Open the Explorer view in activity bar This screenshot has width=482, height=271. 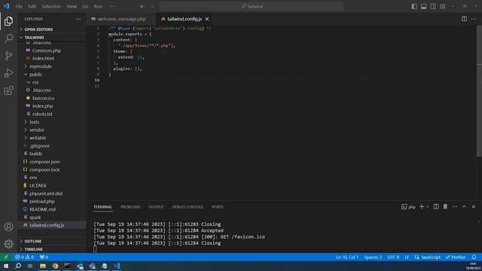pos(8,21)
